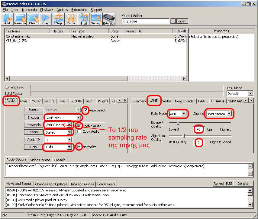The width and height of the screenshot is (258, 219).
Task: Toggle the Auto Select checkbox
Action: 85,110
